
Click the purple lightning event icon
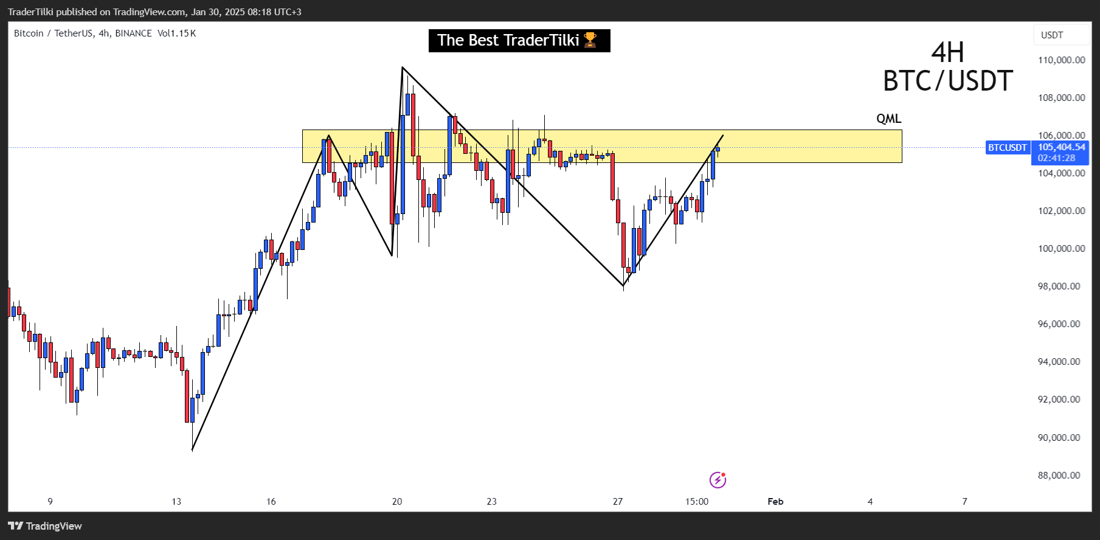coord(718,480)
